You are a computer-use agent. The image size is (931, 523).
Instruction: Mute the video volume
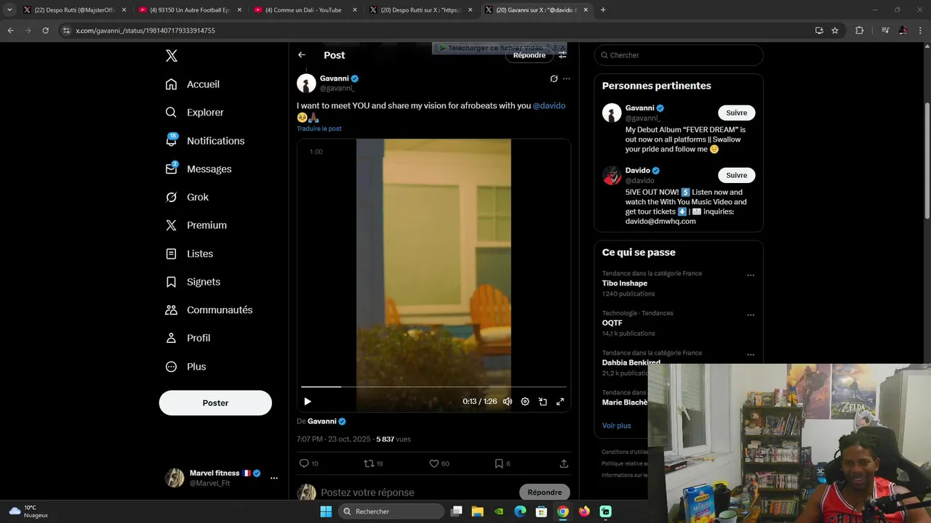click(508, 402)
